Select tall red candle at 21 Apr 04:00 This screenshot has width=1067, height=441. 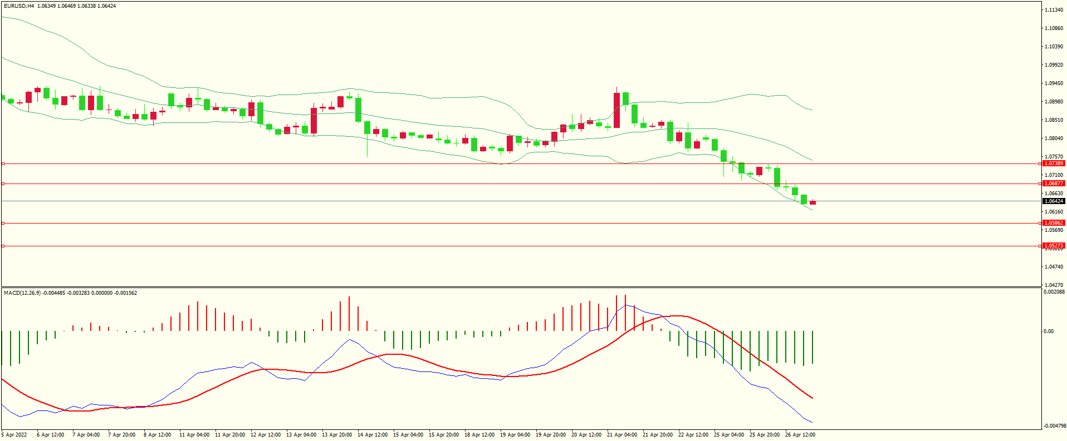[x=616, y=110]
